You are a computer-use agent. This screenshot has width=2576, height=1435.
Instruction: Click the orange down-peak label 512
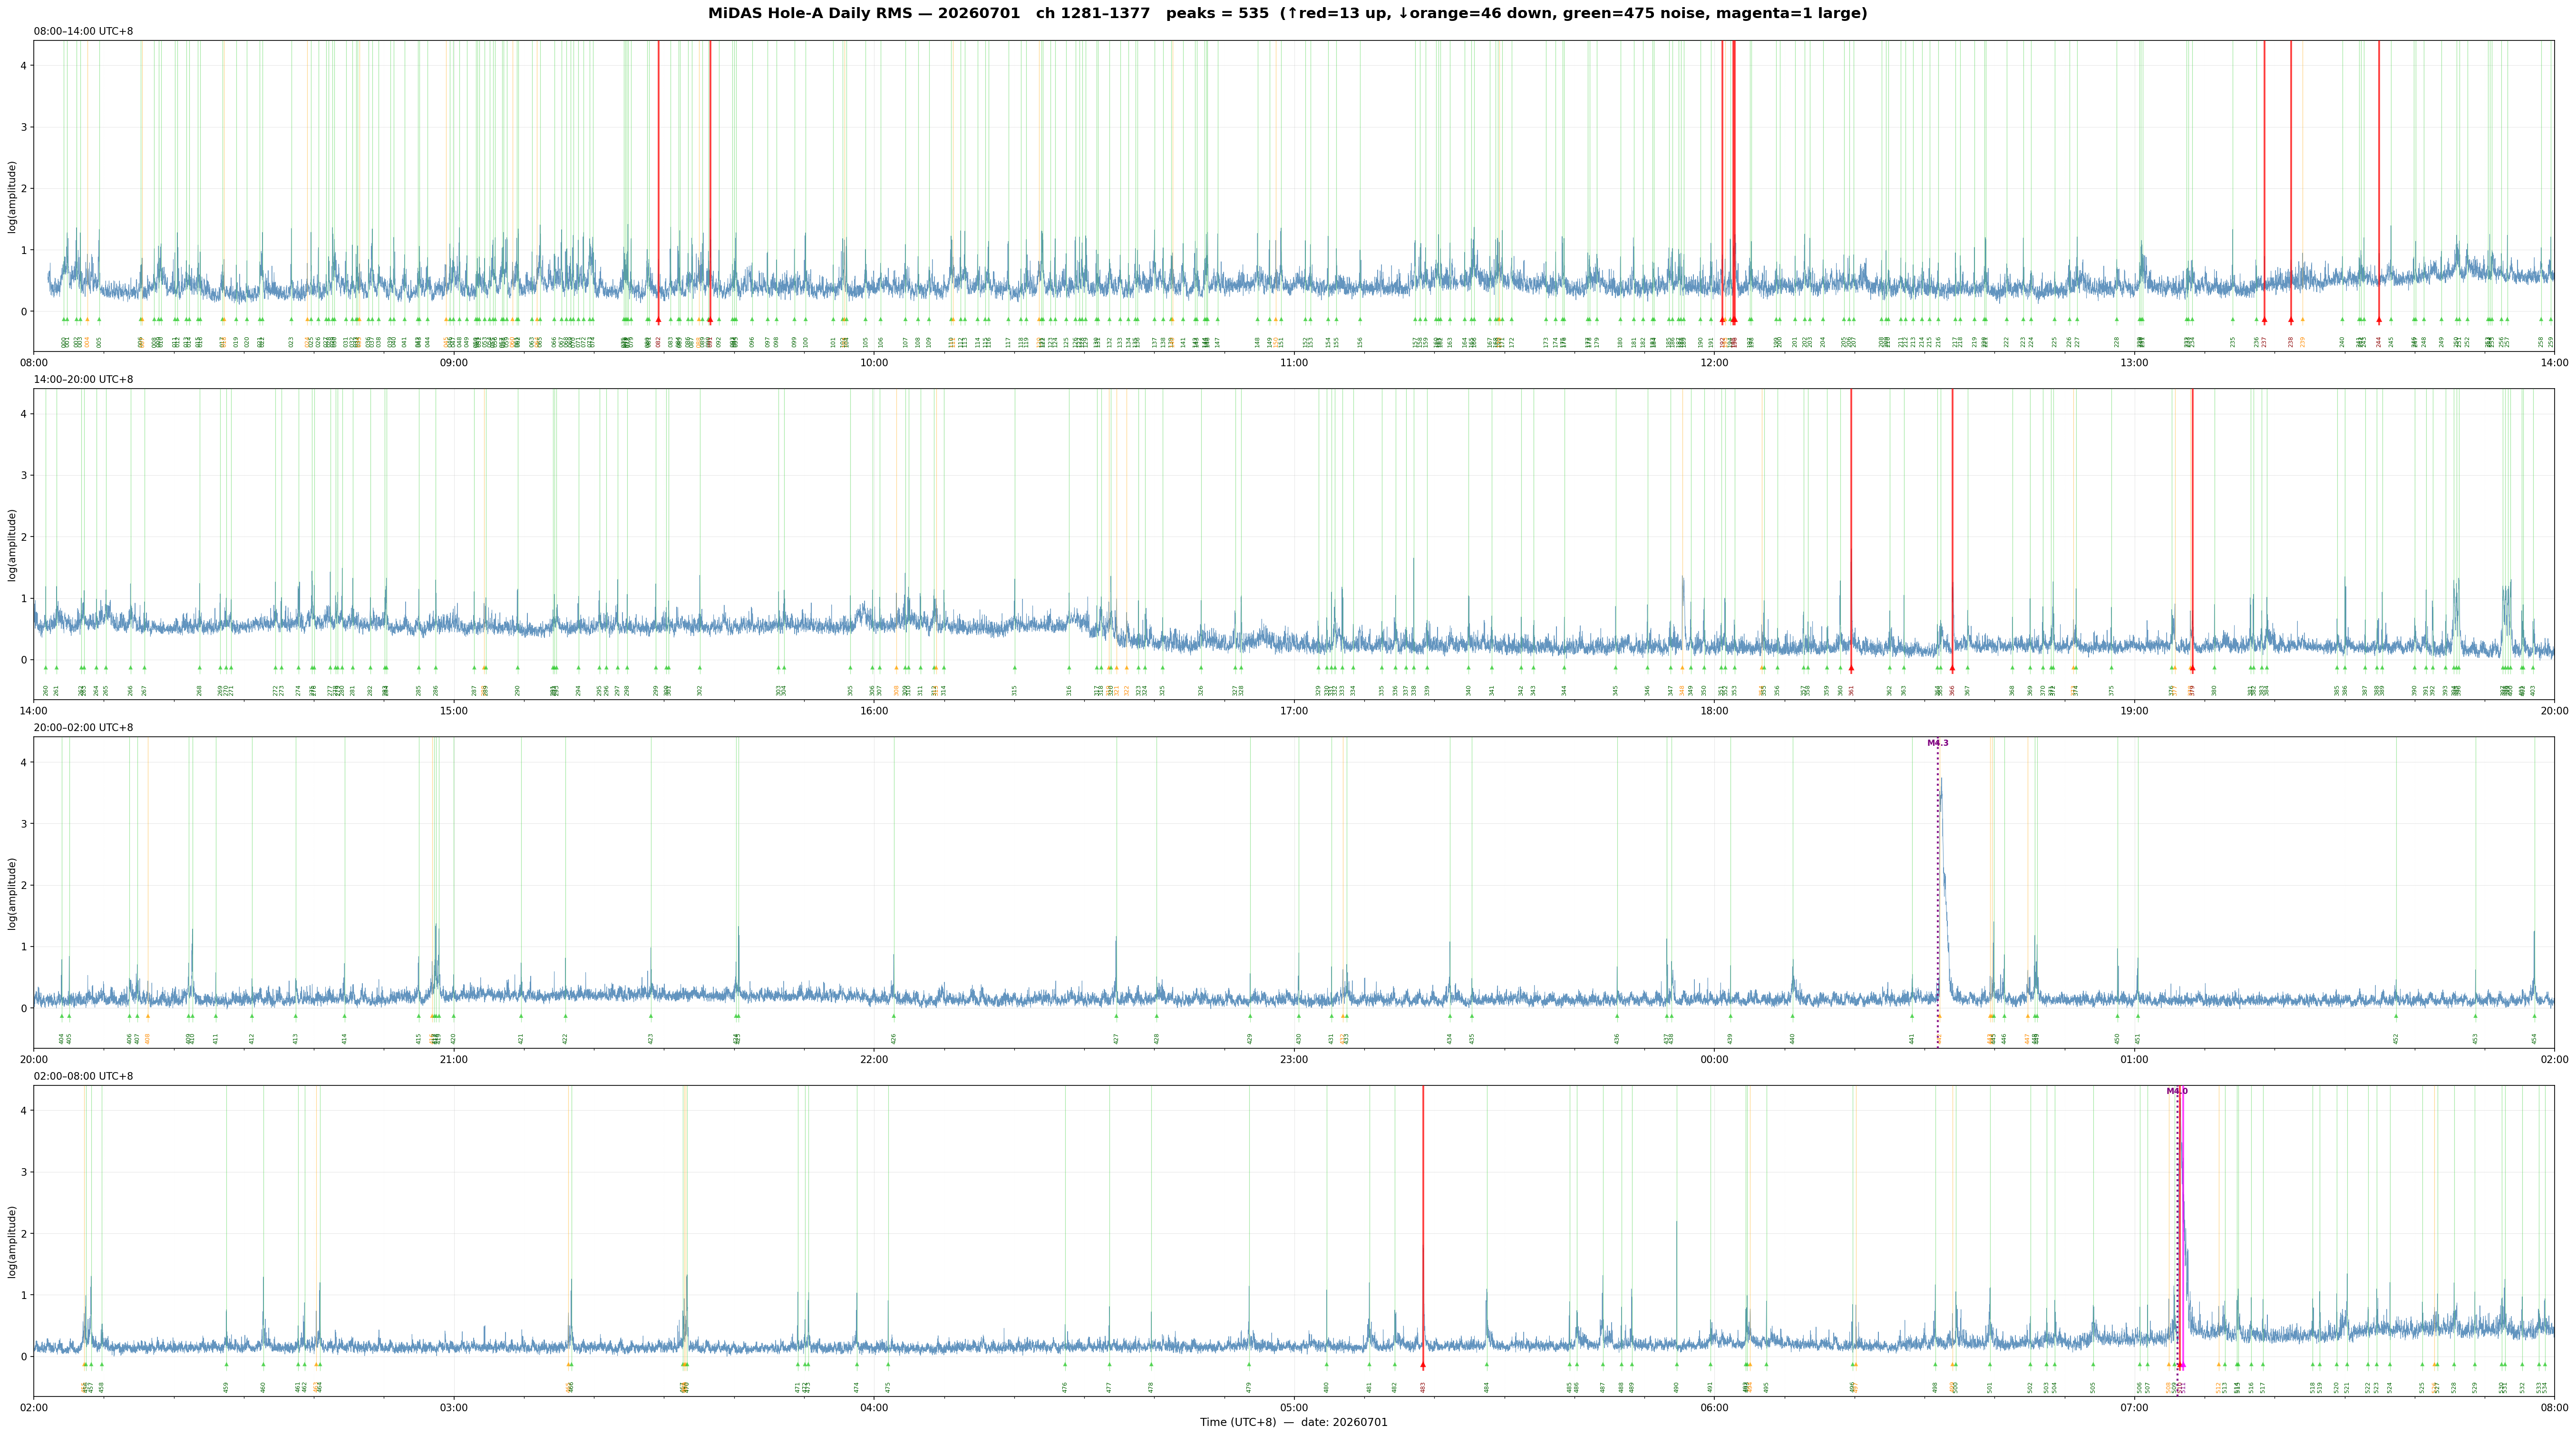(2218, 1387)
